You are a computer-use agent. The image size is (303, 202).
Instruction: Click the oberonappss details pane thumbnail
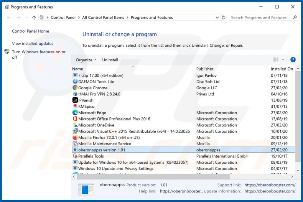tap(86, 189)
